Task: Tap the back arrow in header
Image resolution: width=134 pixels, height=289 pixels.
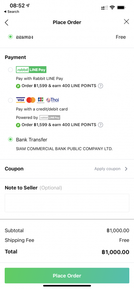Action: coord(7,22)
